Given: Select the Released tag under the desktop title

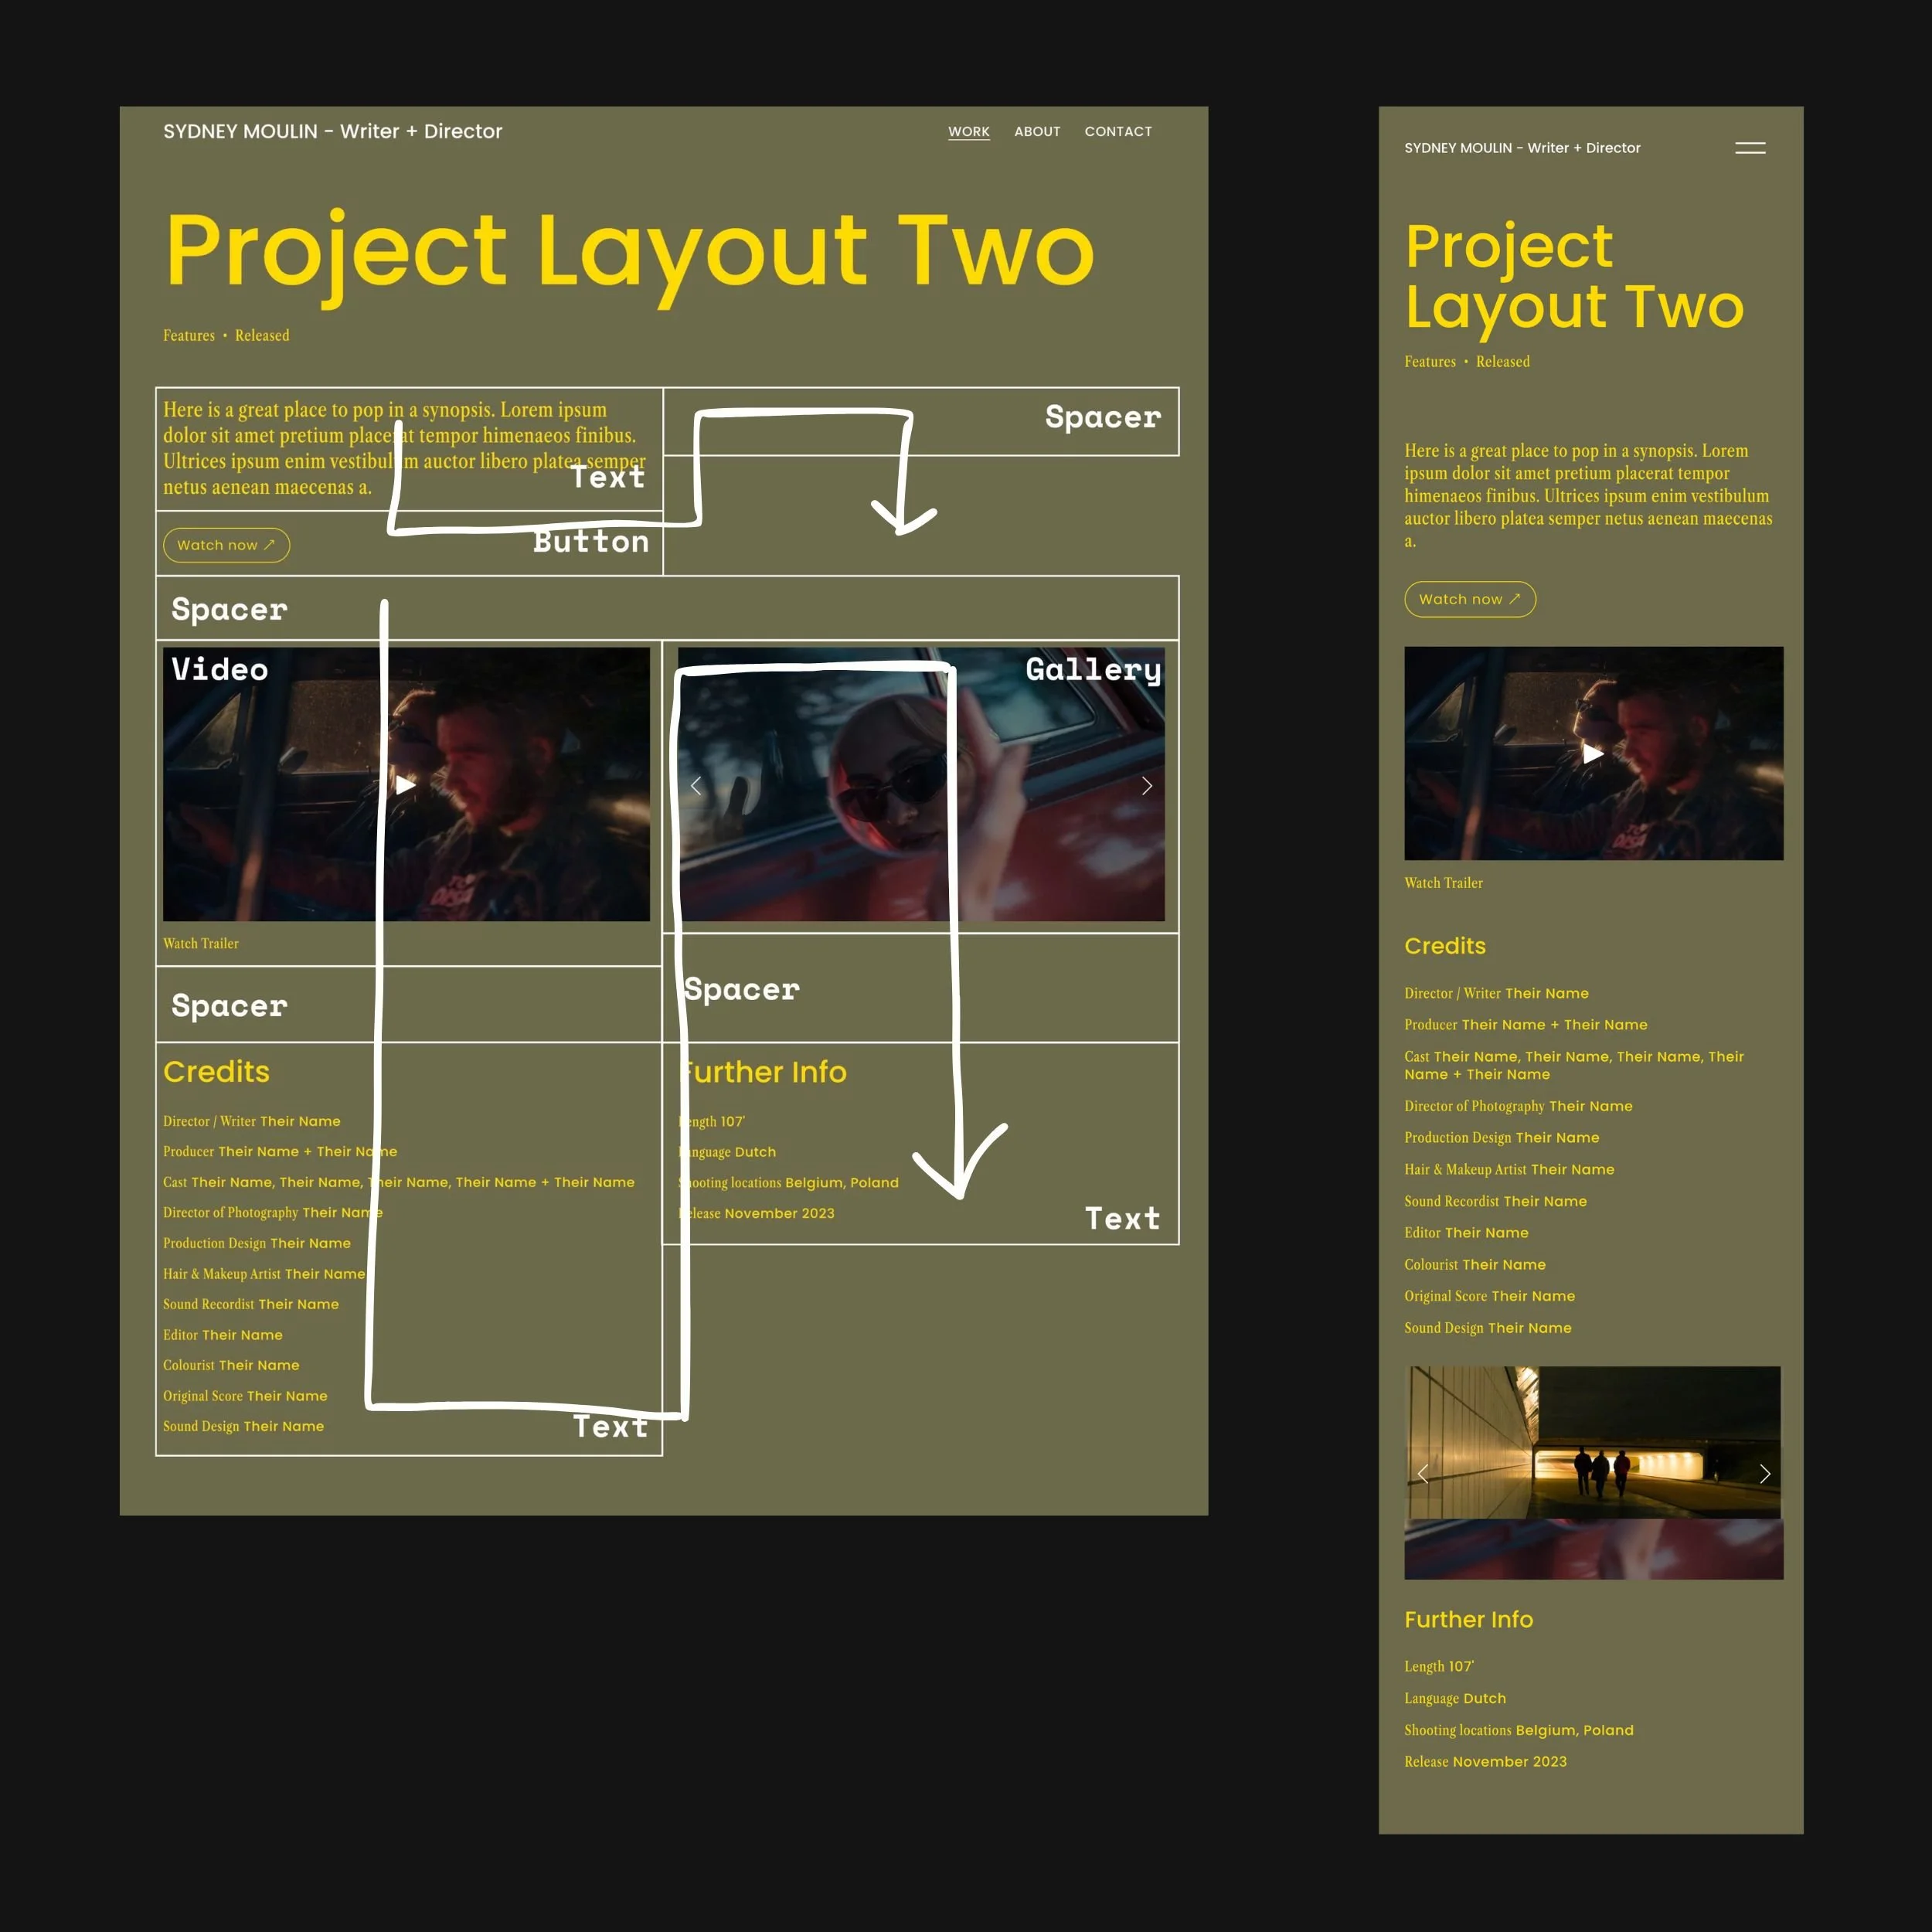Looking at the screenshot, I should [262, 336].
